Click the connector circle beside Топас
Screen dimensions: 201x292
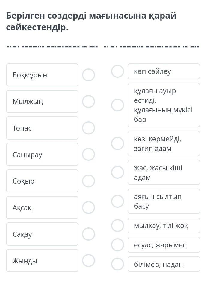point(89,128)
